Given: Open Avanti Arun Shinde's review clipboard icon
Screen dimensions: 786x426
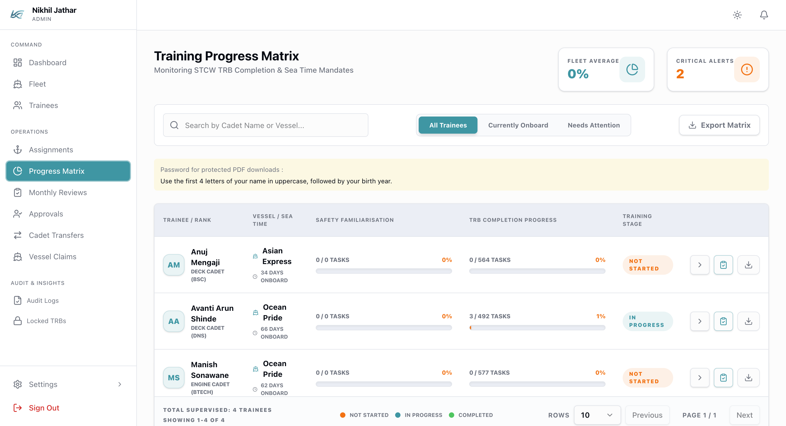Looking at the screenshot, I should pos(723,321).
